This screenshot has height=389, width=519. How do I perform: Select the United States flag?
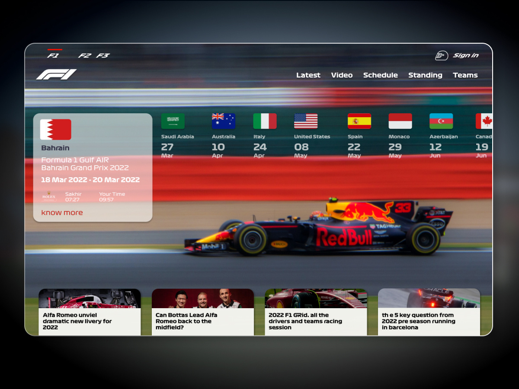tap(306, 121)
